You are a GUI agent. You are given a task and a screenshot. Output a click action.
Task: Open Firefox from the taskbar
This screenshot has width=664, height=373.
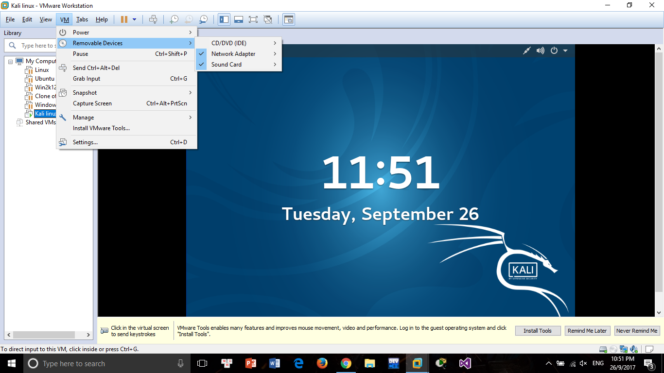coord(322,363)
